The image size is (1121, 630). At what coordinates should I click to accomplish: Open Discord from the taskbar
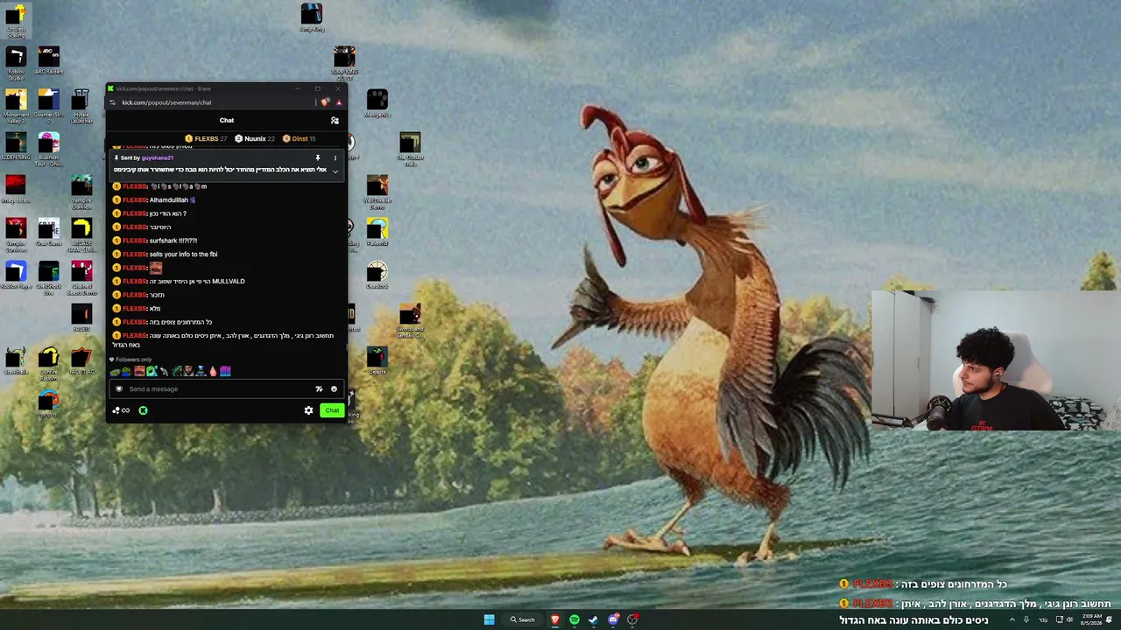613,619
